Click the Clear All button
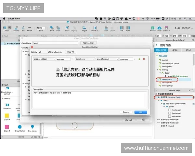Viewport: 195px width, 156px height. [71, 52]
